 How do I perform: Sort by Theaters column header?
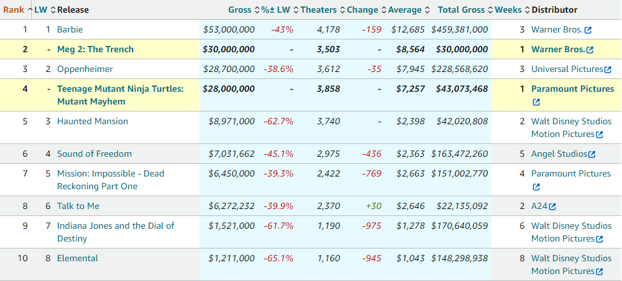tap(318, 10)
